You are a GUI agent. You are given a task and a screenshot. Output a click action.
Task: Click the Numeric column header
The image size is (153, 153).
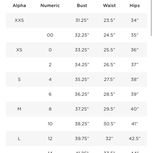point(50,6)
